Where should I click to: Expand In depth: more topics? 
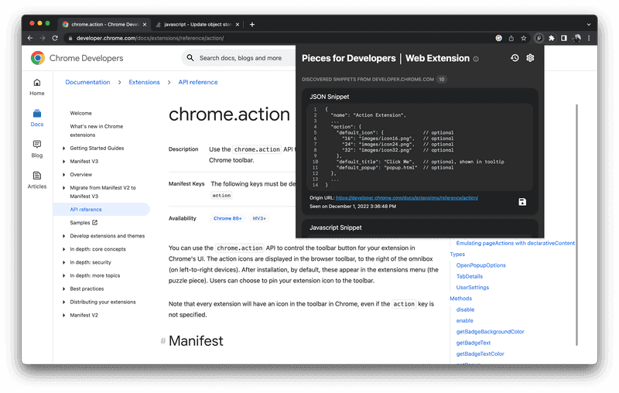pos(63,276)
